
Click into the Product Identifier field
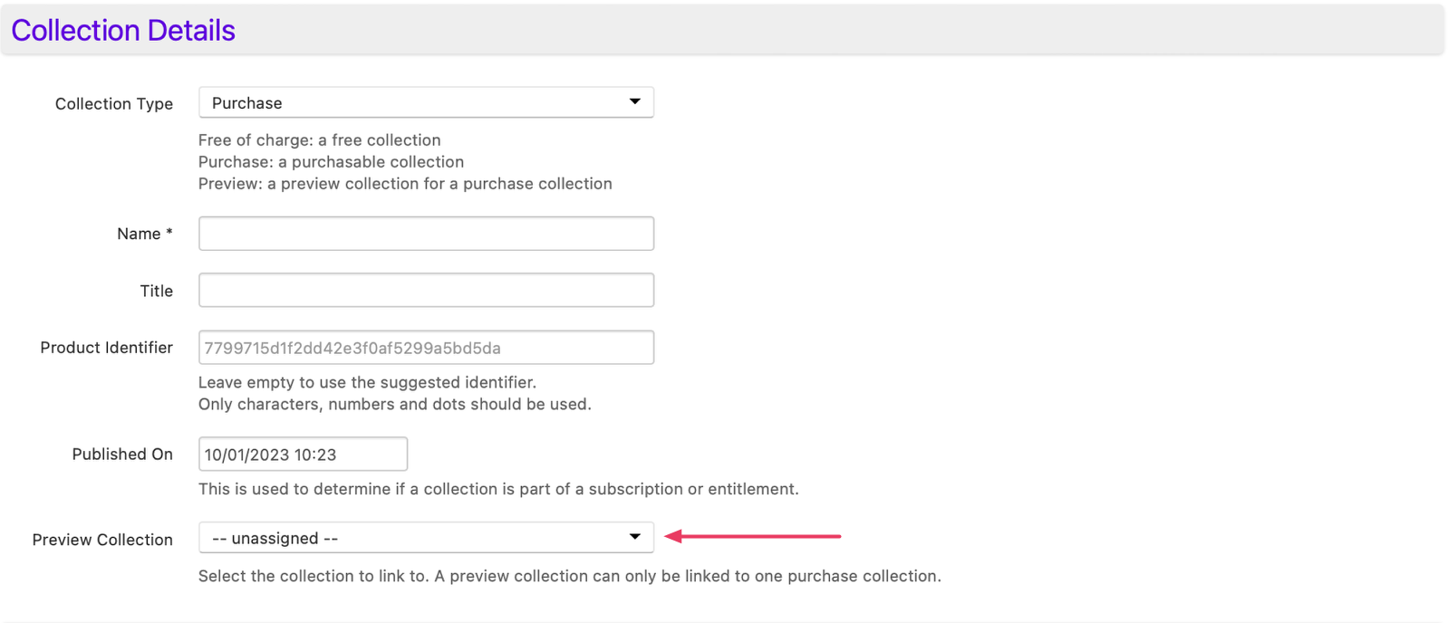pos(426,348)
